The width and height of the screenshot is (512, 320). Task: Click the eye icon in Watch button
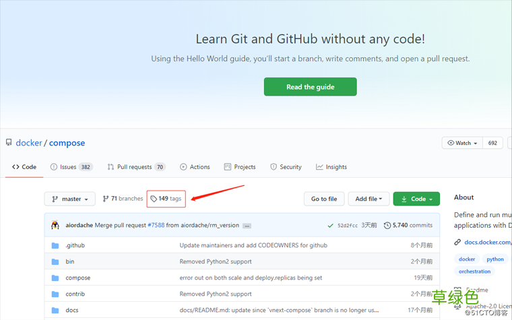[x=451, y=143]
